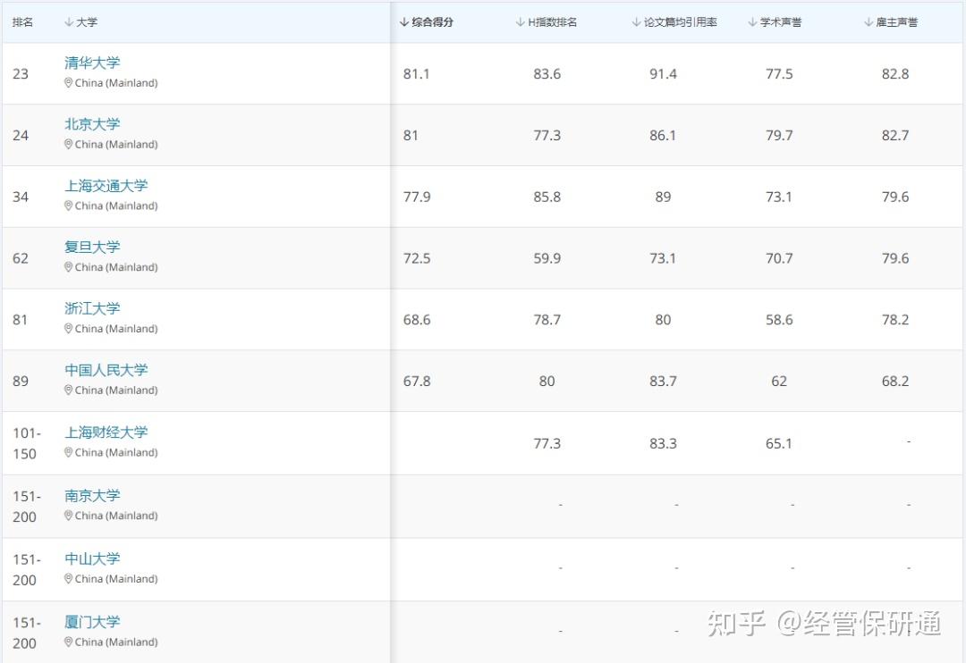This screenshot has height=663, width=966.
Task: Select employer reputation value 68.2
Action: coord(895,382)
